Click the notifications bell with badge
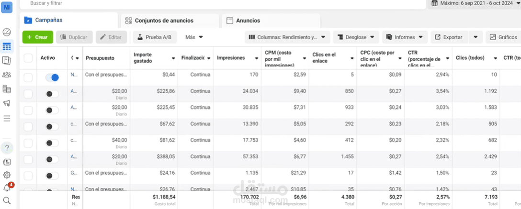 click(7, 188)
